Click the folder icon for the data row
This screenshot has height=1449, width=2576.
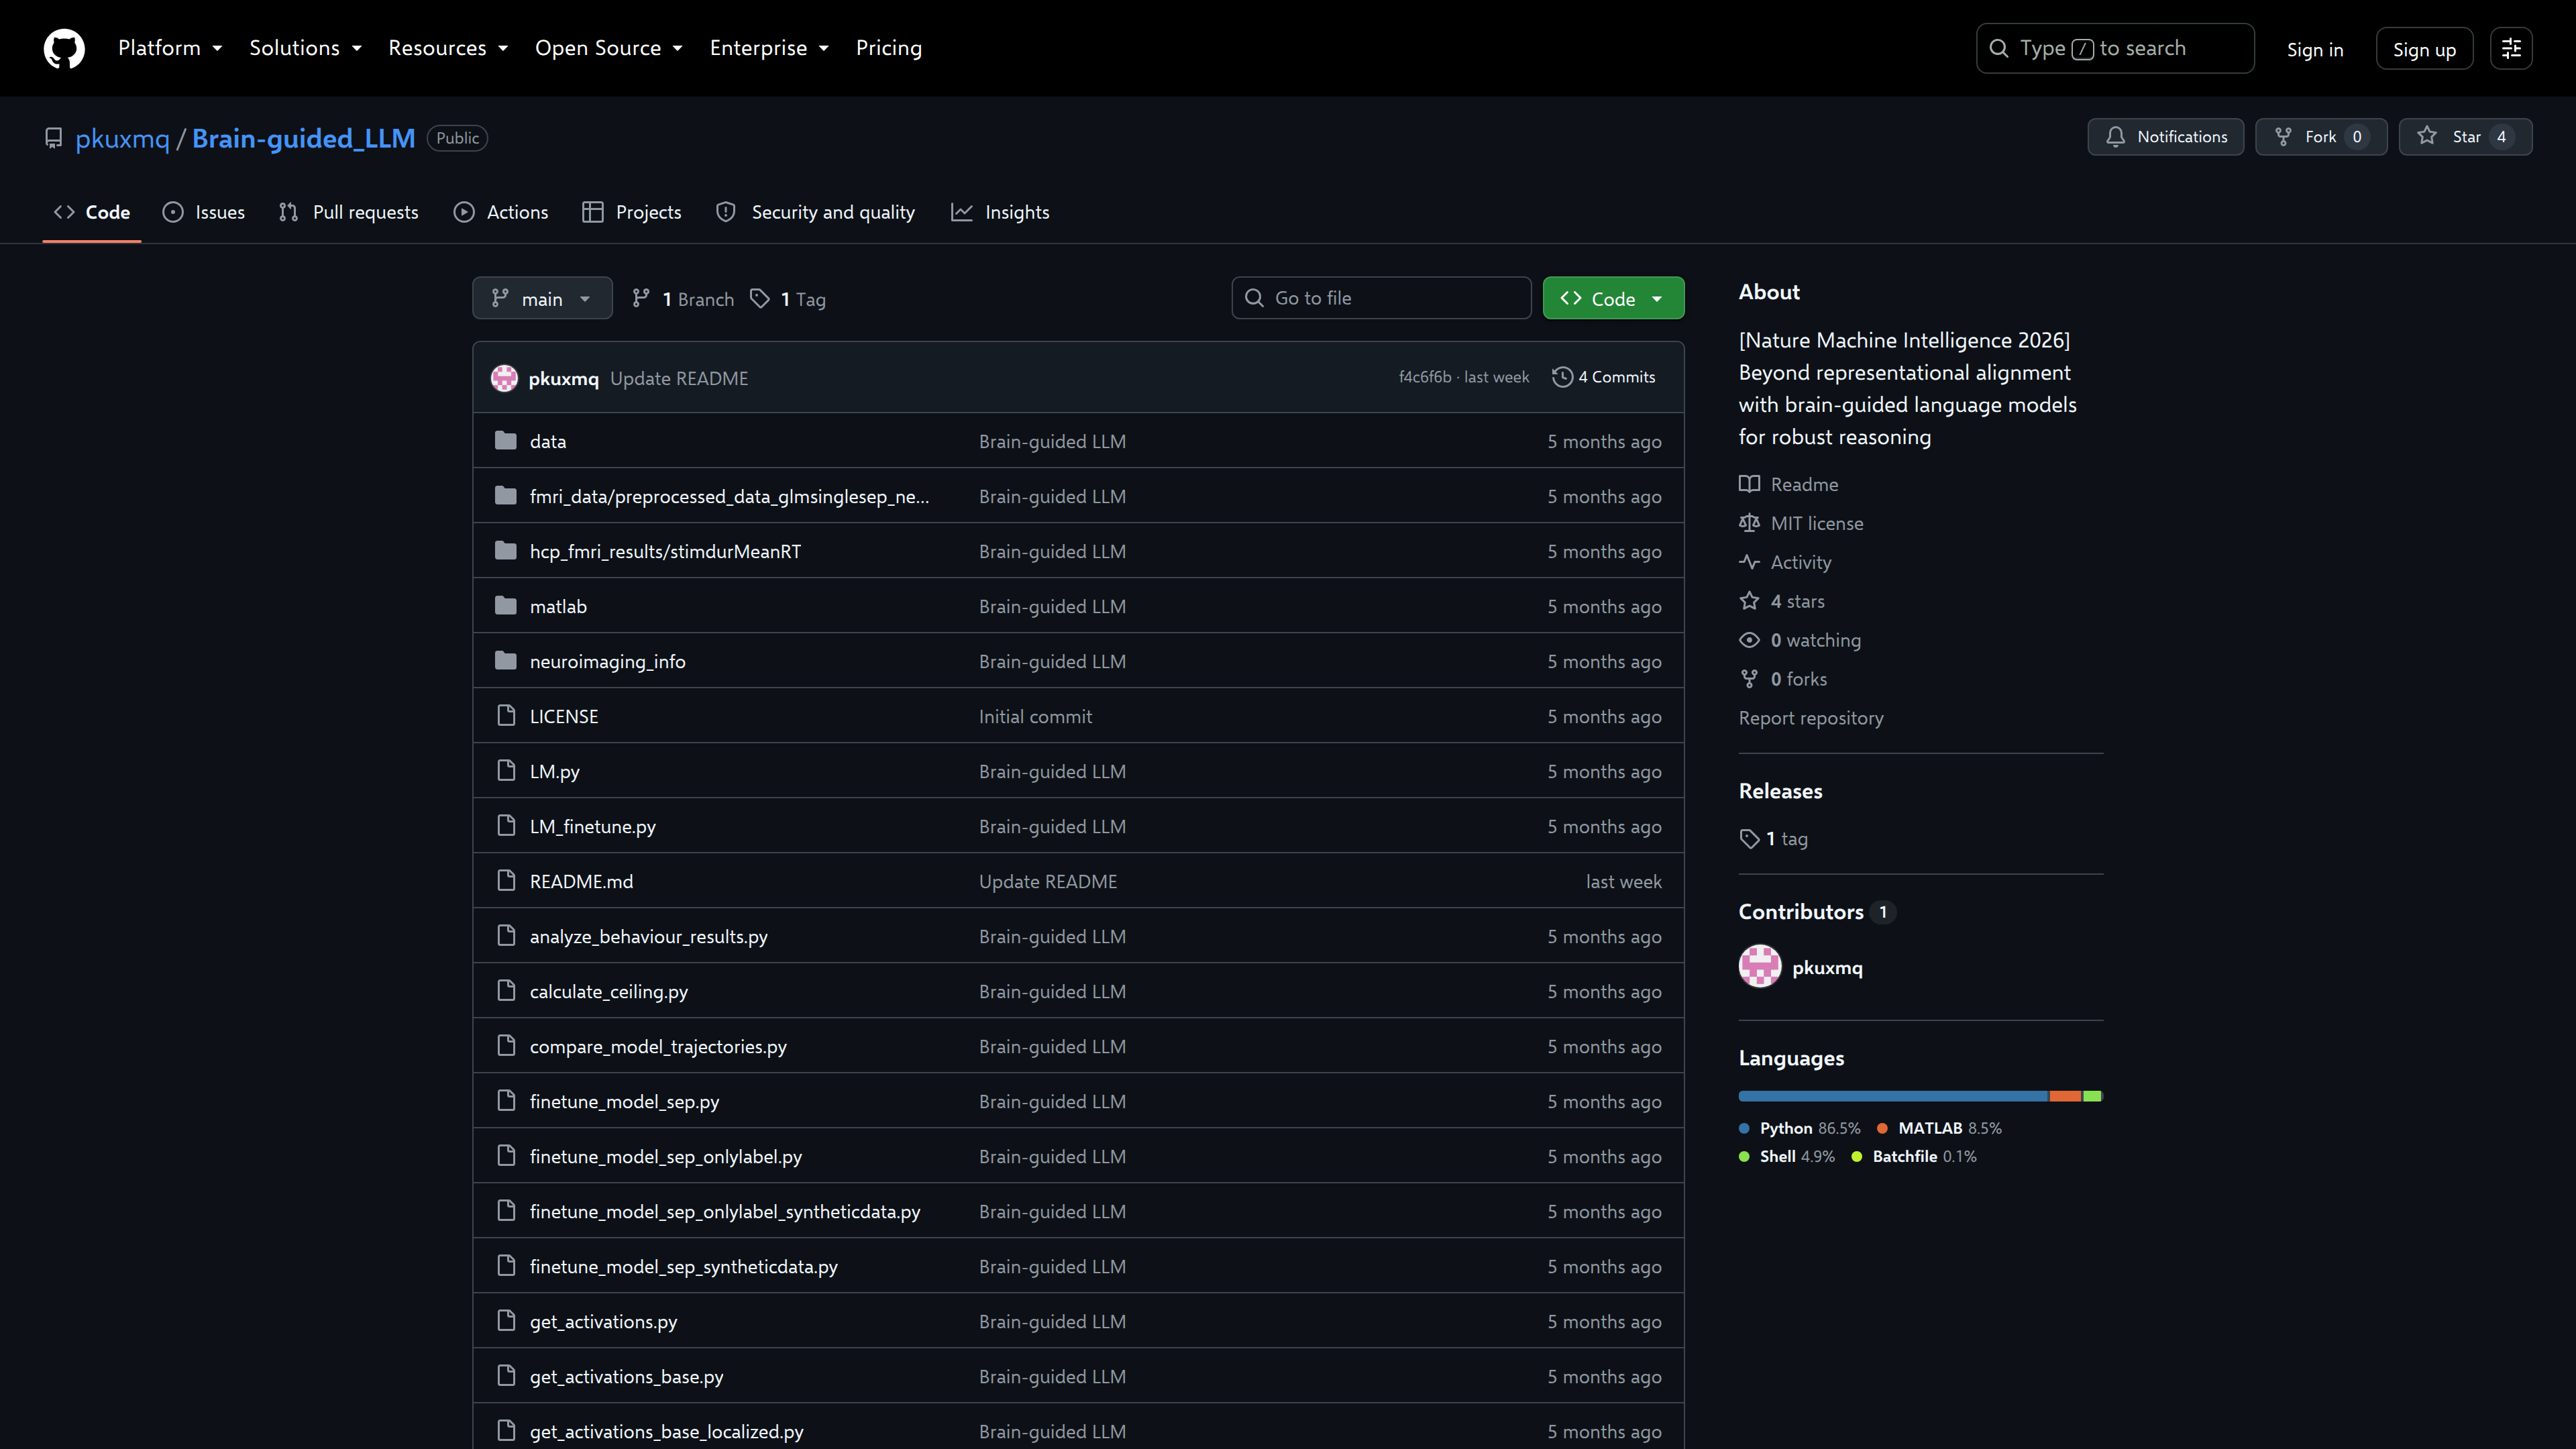506,441
